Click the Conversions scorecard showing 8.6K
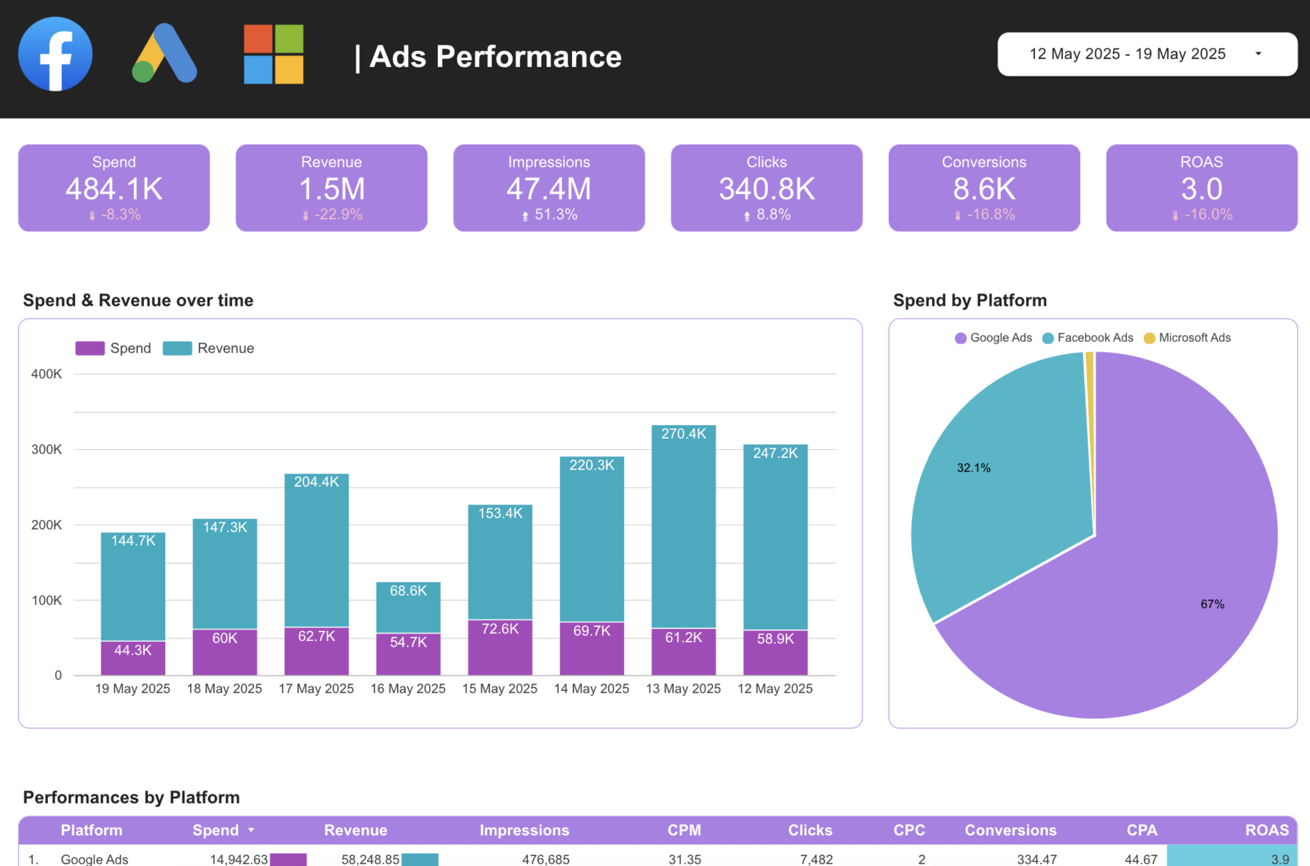Image resolution: width=1310 pixels, height=866 pixels. [984, 188]
